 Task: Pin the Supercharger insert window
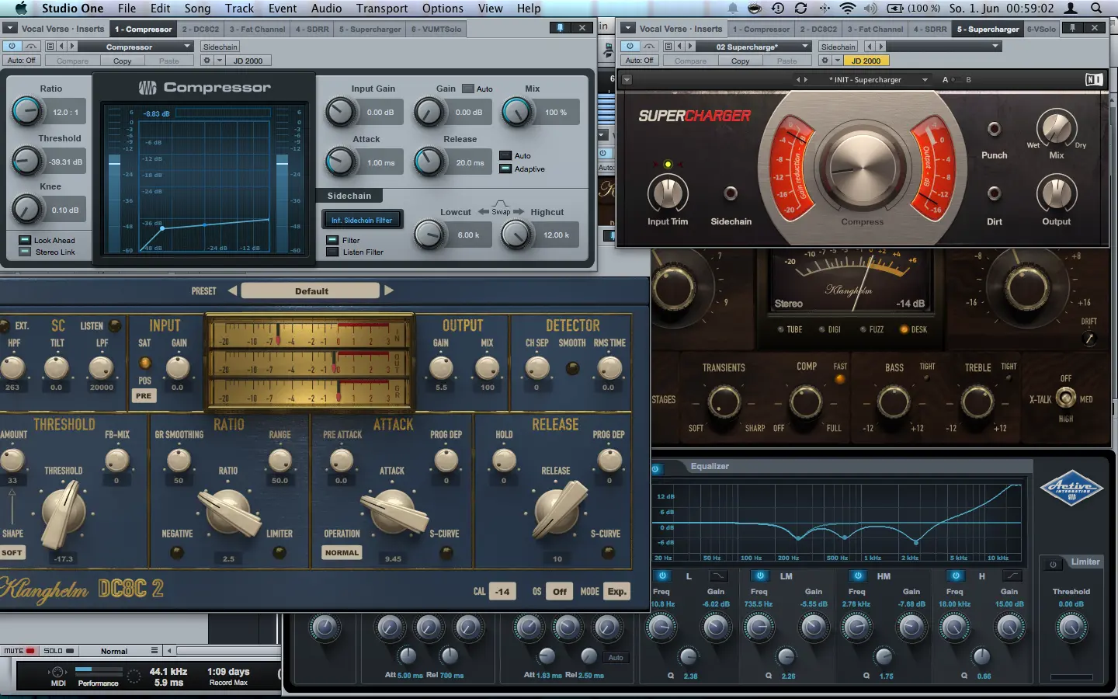coord(1072,28)
